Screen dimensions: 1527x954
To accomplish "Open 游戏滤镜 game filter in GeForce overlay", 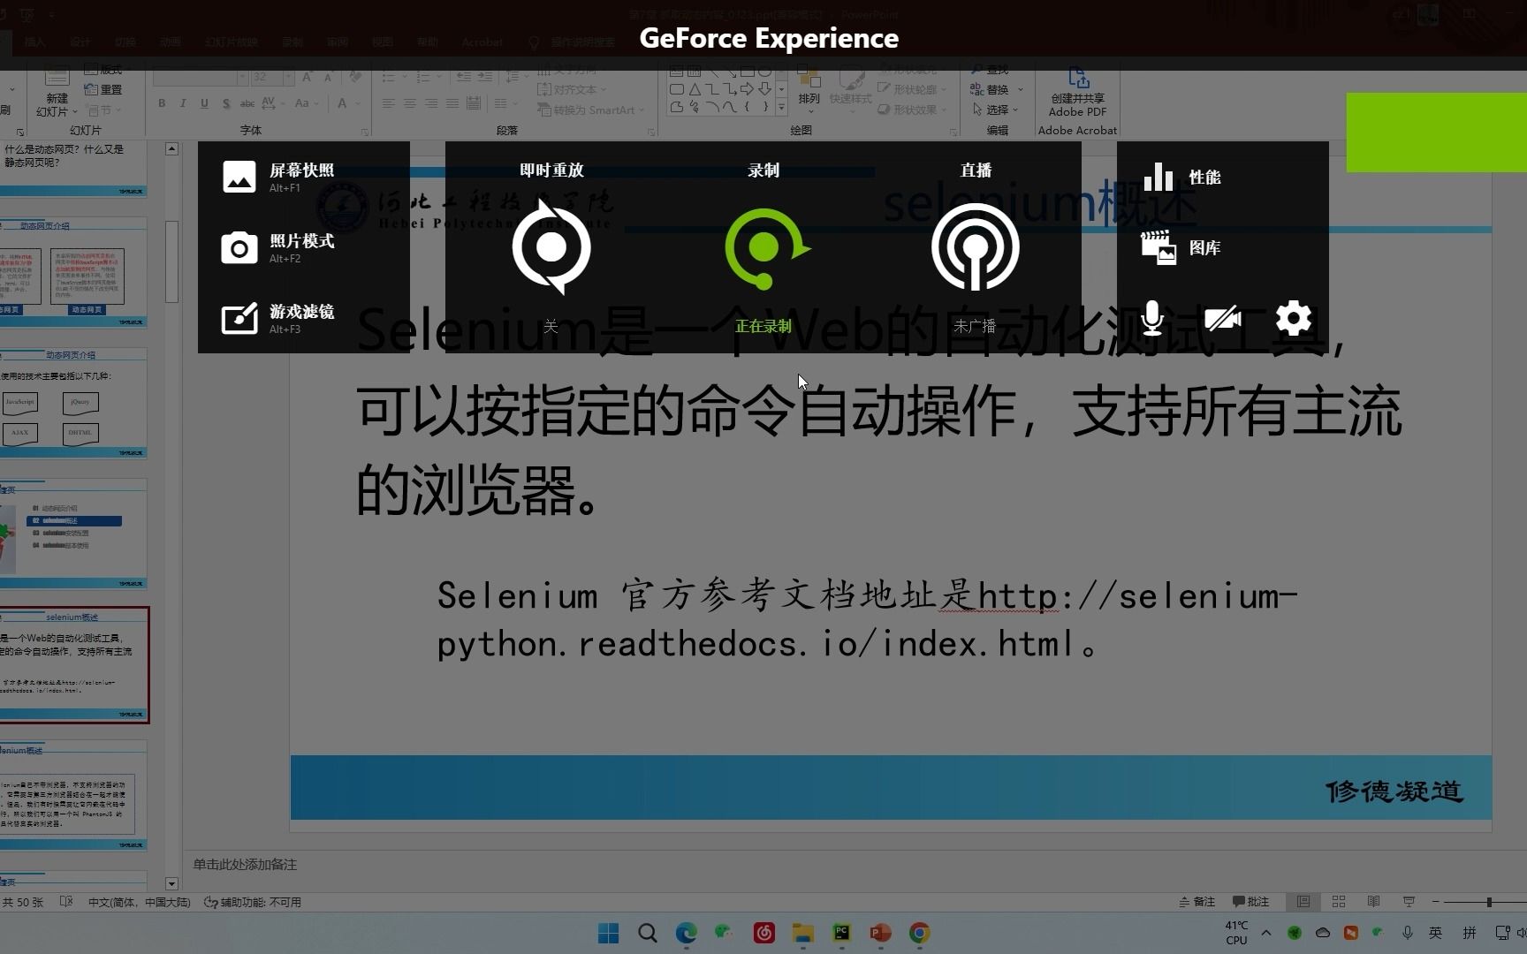I will click(x=278, y=319).
